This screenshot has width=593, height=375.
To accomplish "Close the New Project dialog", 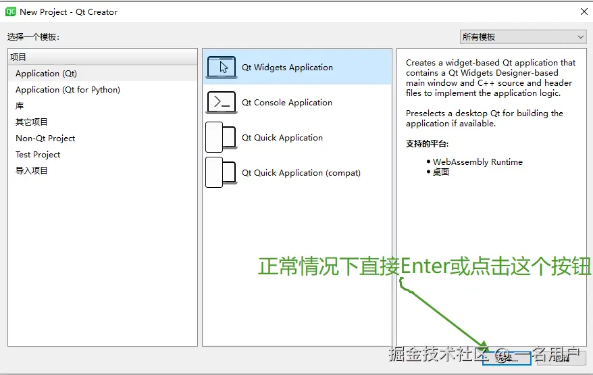I will pyautogui.click(x=584, y=11).
